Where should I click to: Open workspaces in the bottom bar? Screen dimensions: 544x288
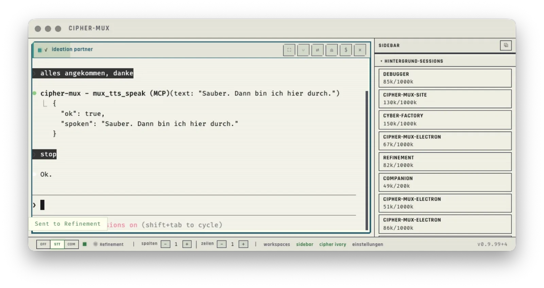[x=277, y=244]
